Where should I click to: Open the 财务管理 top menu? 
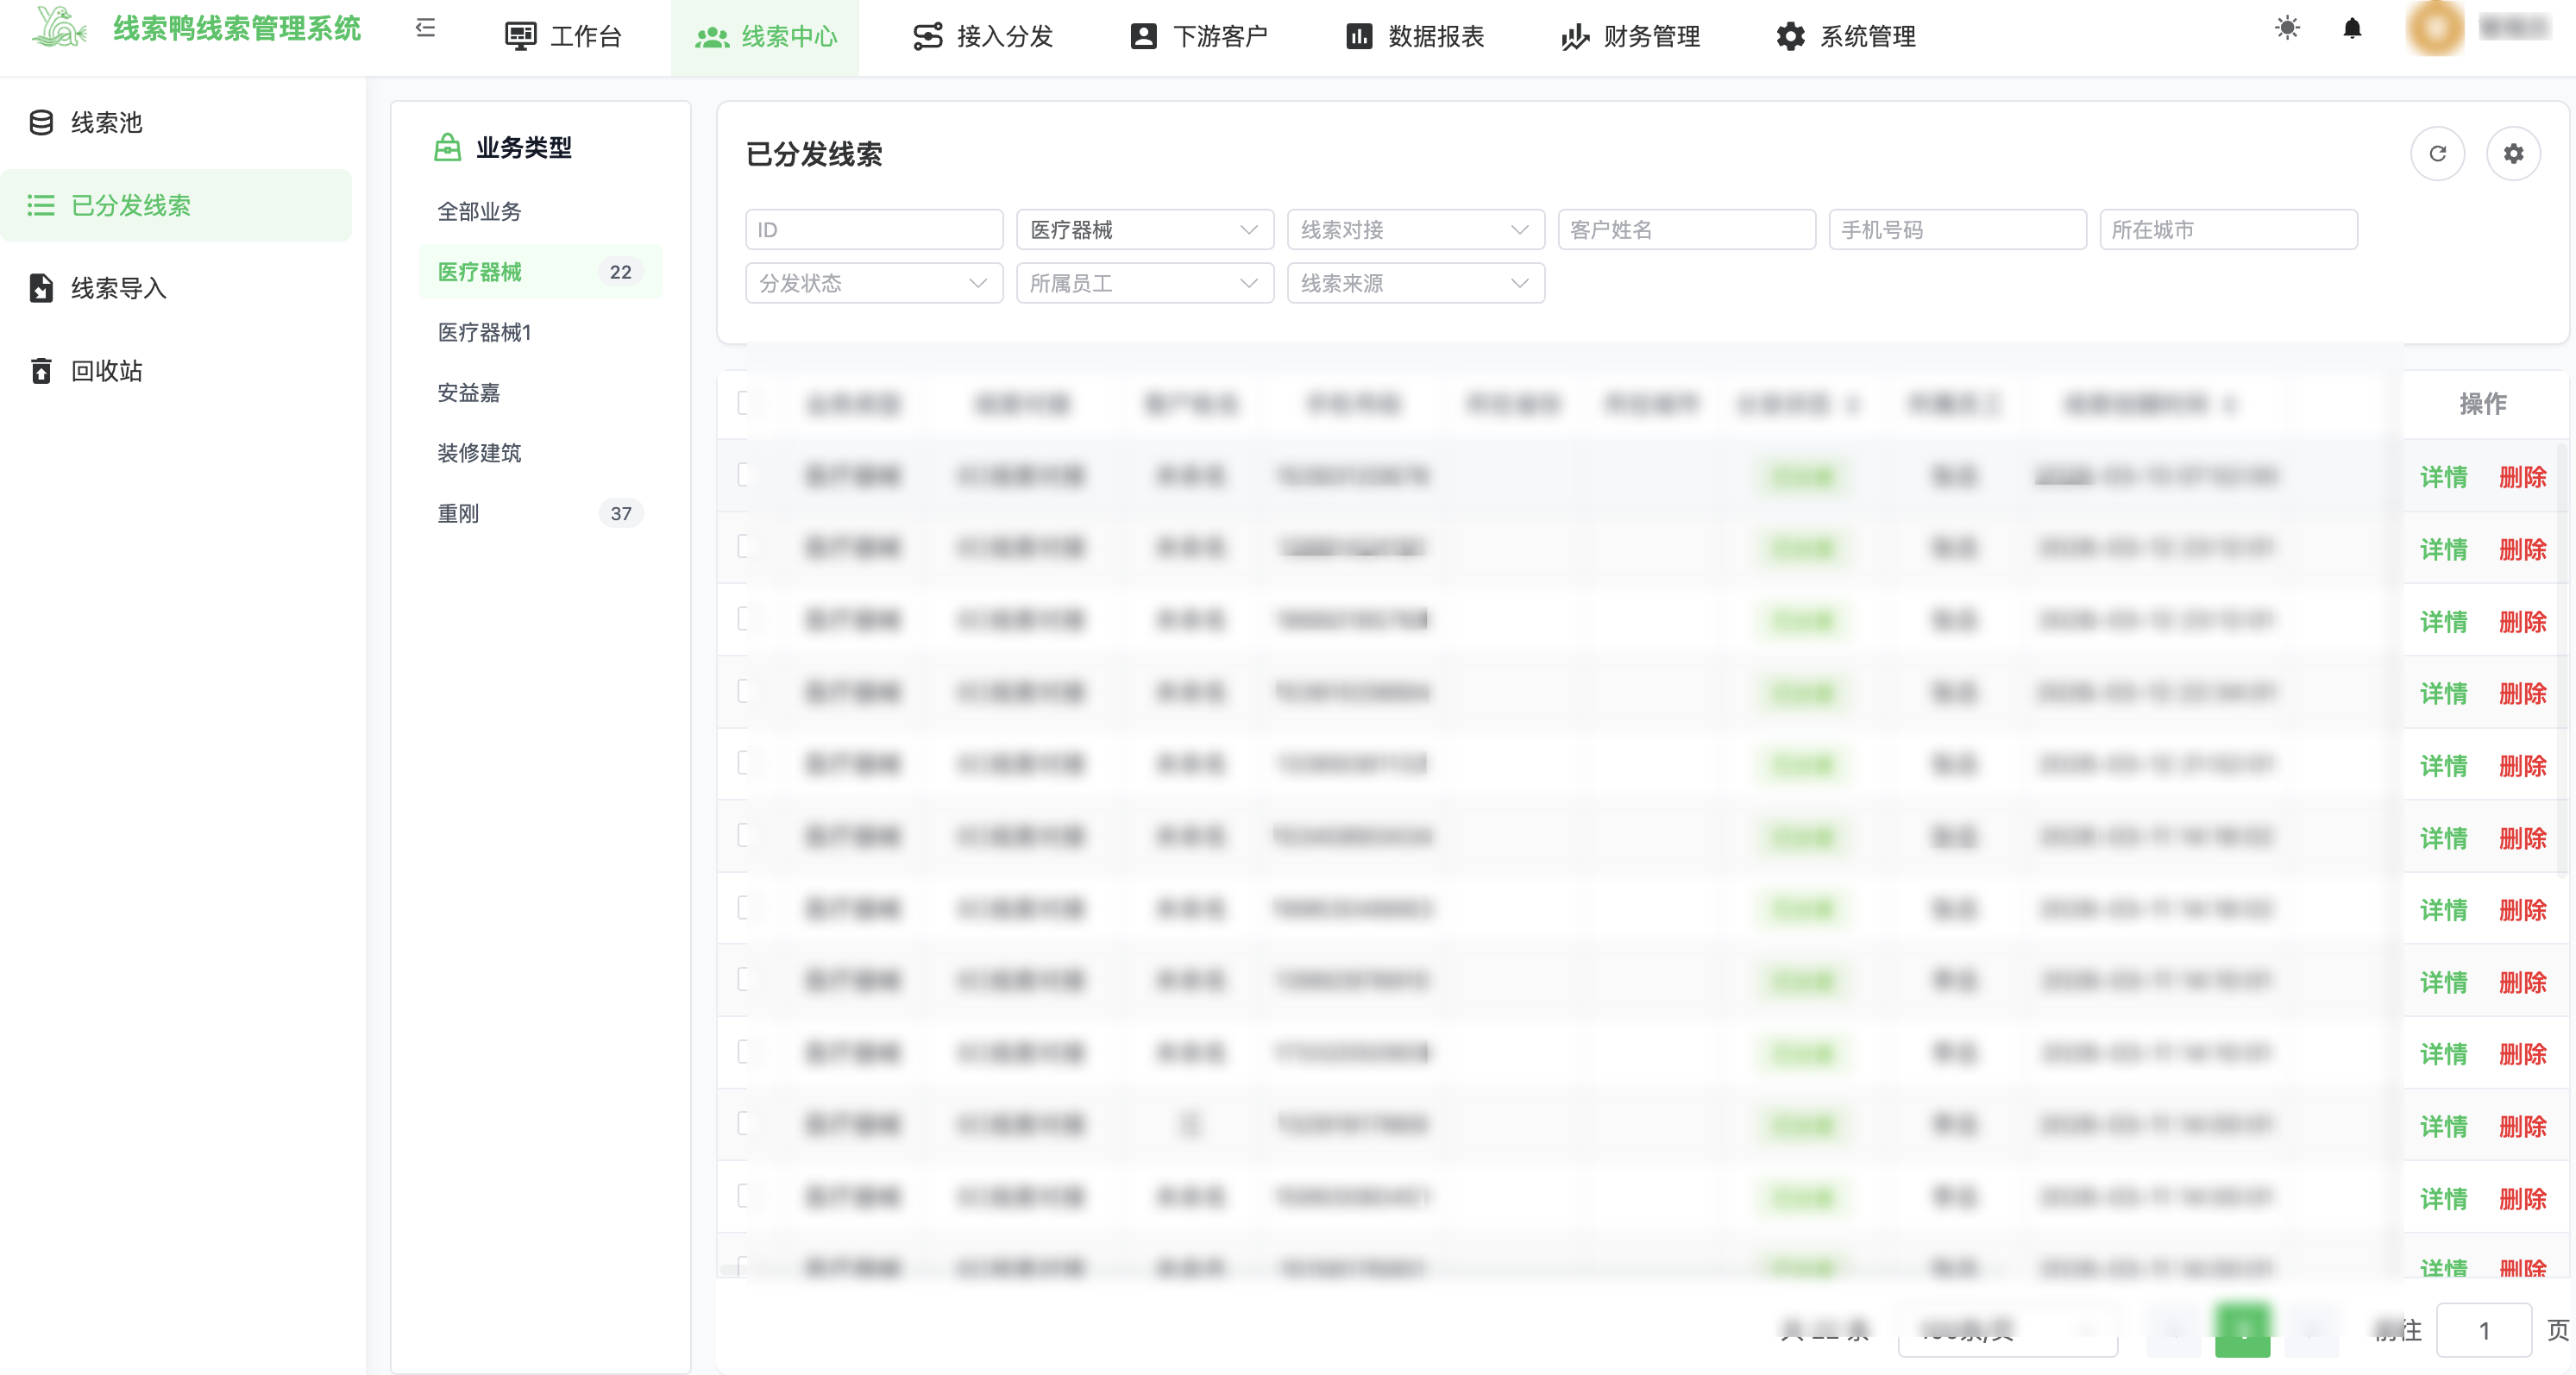point(1630,37)
